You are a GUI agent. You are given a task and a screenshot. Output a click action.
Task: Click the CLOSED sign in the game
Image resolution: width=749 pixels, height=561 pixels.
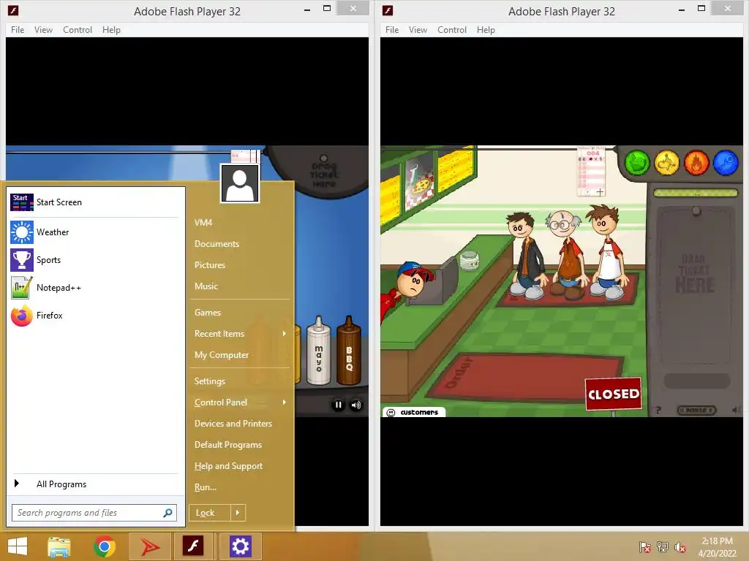pyautogui.click(x=614, y=394)
